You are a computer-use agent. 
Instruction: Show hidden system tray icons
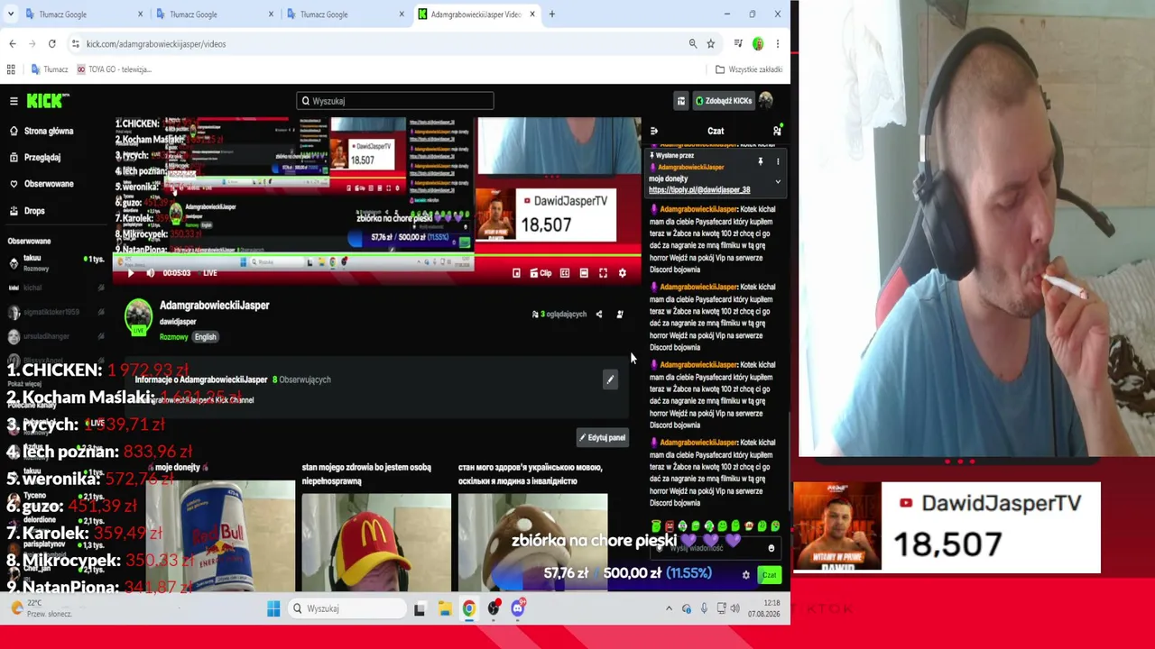pyautogui.click(x=669, y=609)
